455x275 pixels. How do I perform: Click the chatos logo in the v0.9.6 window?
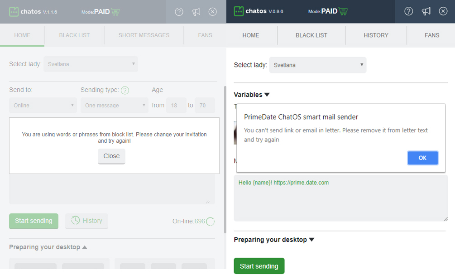239,11
